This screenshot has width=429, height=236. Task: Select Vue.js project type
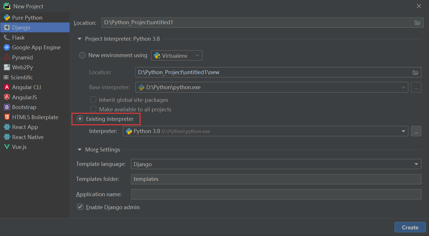point(35,147)
